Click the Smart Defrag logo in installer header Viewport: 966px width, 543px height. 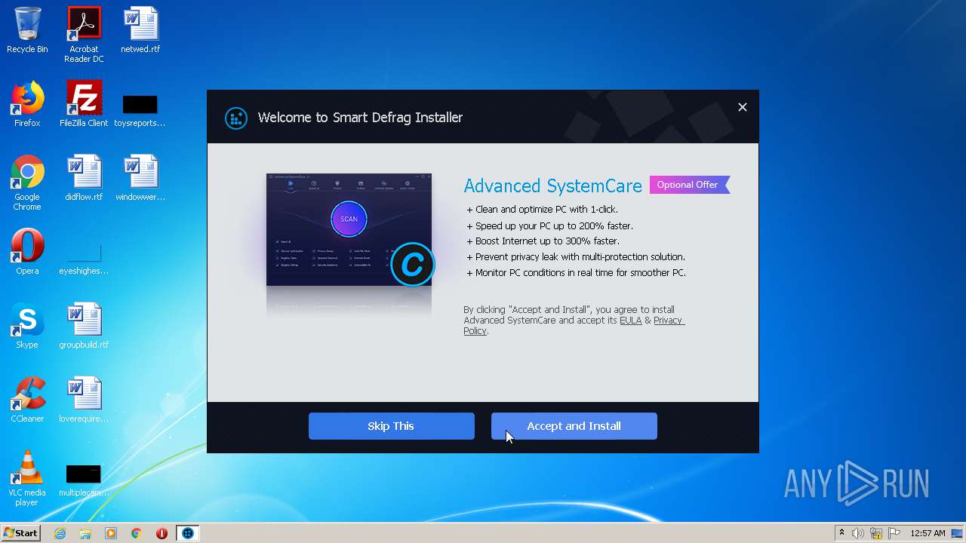[x=236, y=118]
